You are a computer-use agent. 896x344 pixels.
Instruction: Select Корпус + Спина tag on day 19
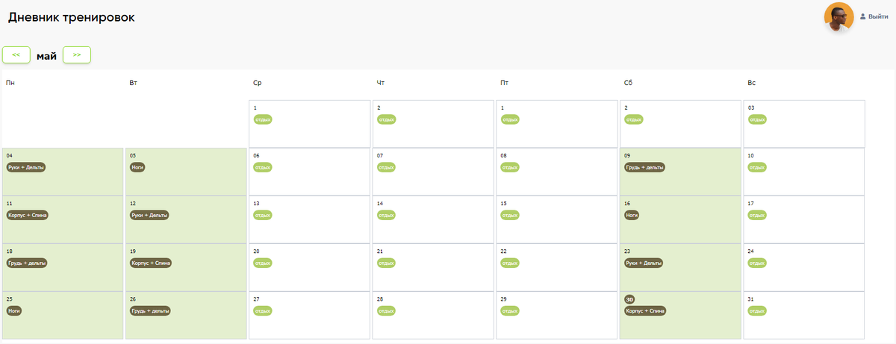[x=151, y=263]
